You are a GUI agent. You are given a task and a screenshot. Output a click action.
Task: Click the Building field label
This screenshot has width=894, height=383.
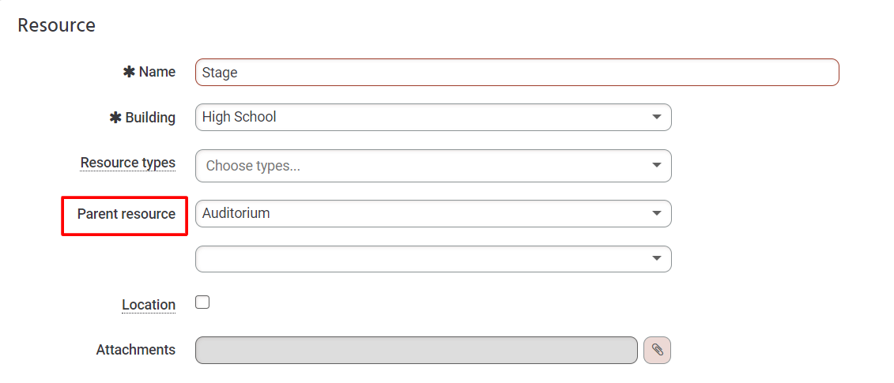(x=150, y=118)
